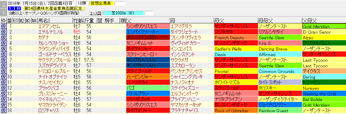The image size is (346, 114).
Task: Click the M3 column header
Action: [x=28, y=21]
